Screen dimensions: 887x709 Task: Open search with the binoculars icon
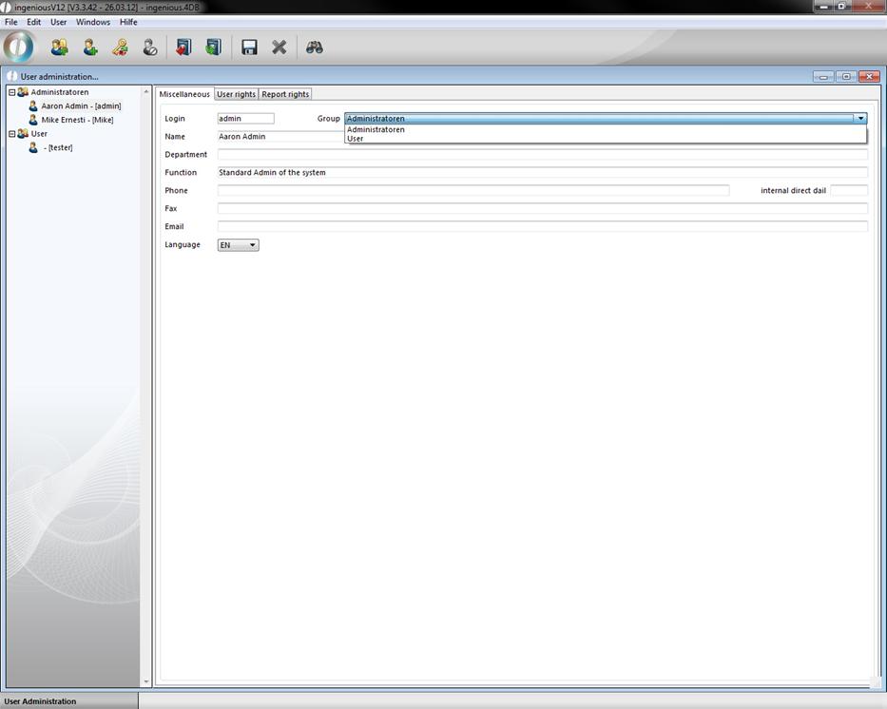point(315,48)
